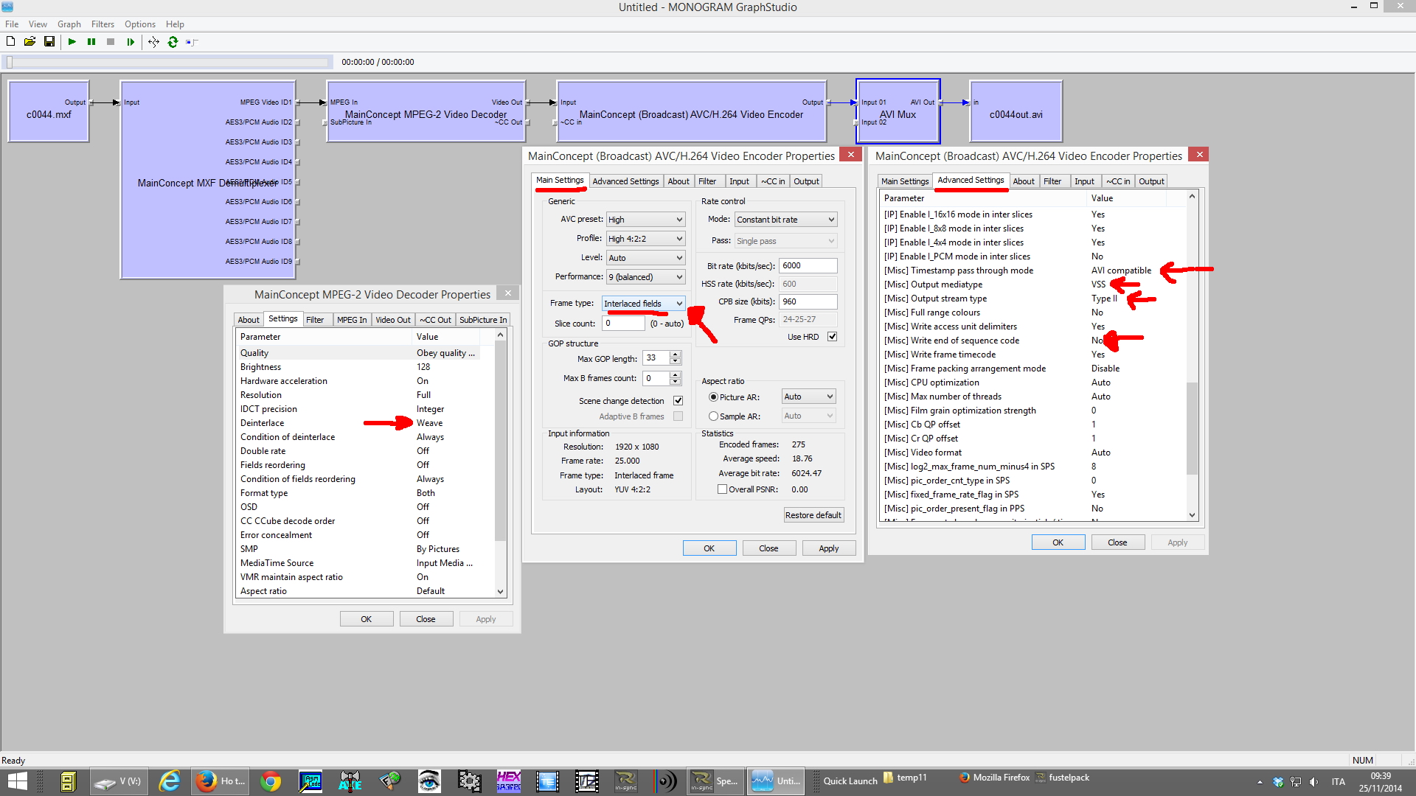Switch to Video Out tab in decoder properties
The height and width of the screenshot is (796, 1416).
click(x=392, y=320)
